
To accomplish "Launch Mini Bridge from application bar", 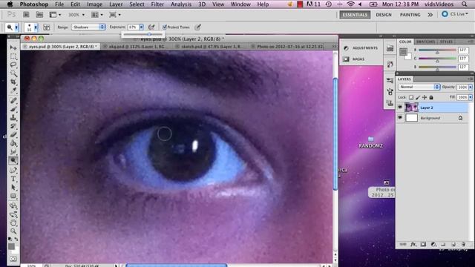I will pos(39,15).
